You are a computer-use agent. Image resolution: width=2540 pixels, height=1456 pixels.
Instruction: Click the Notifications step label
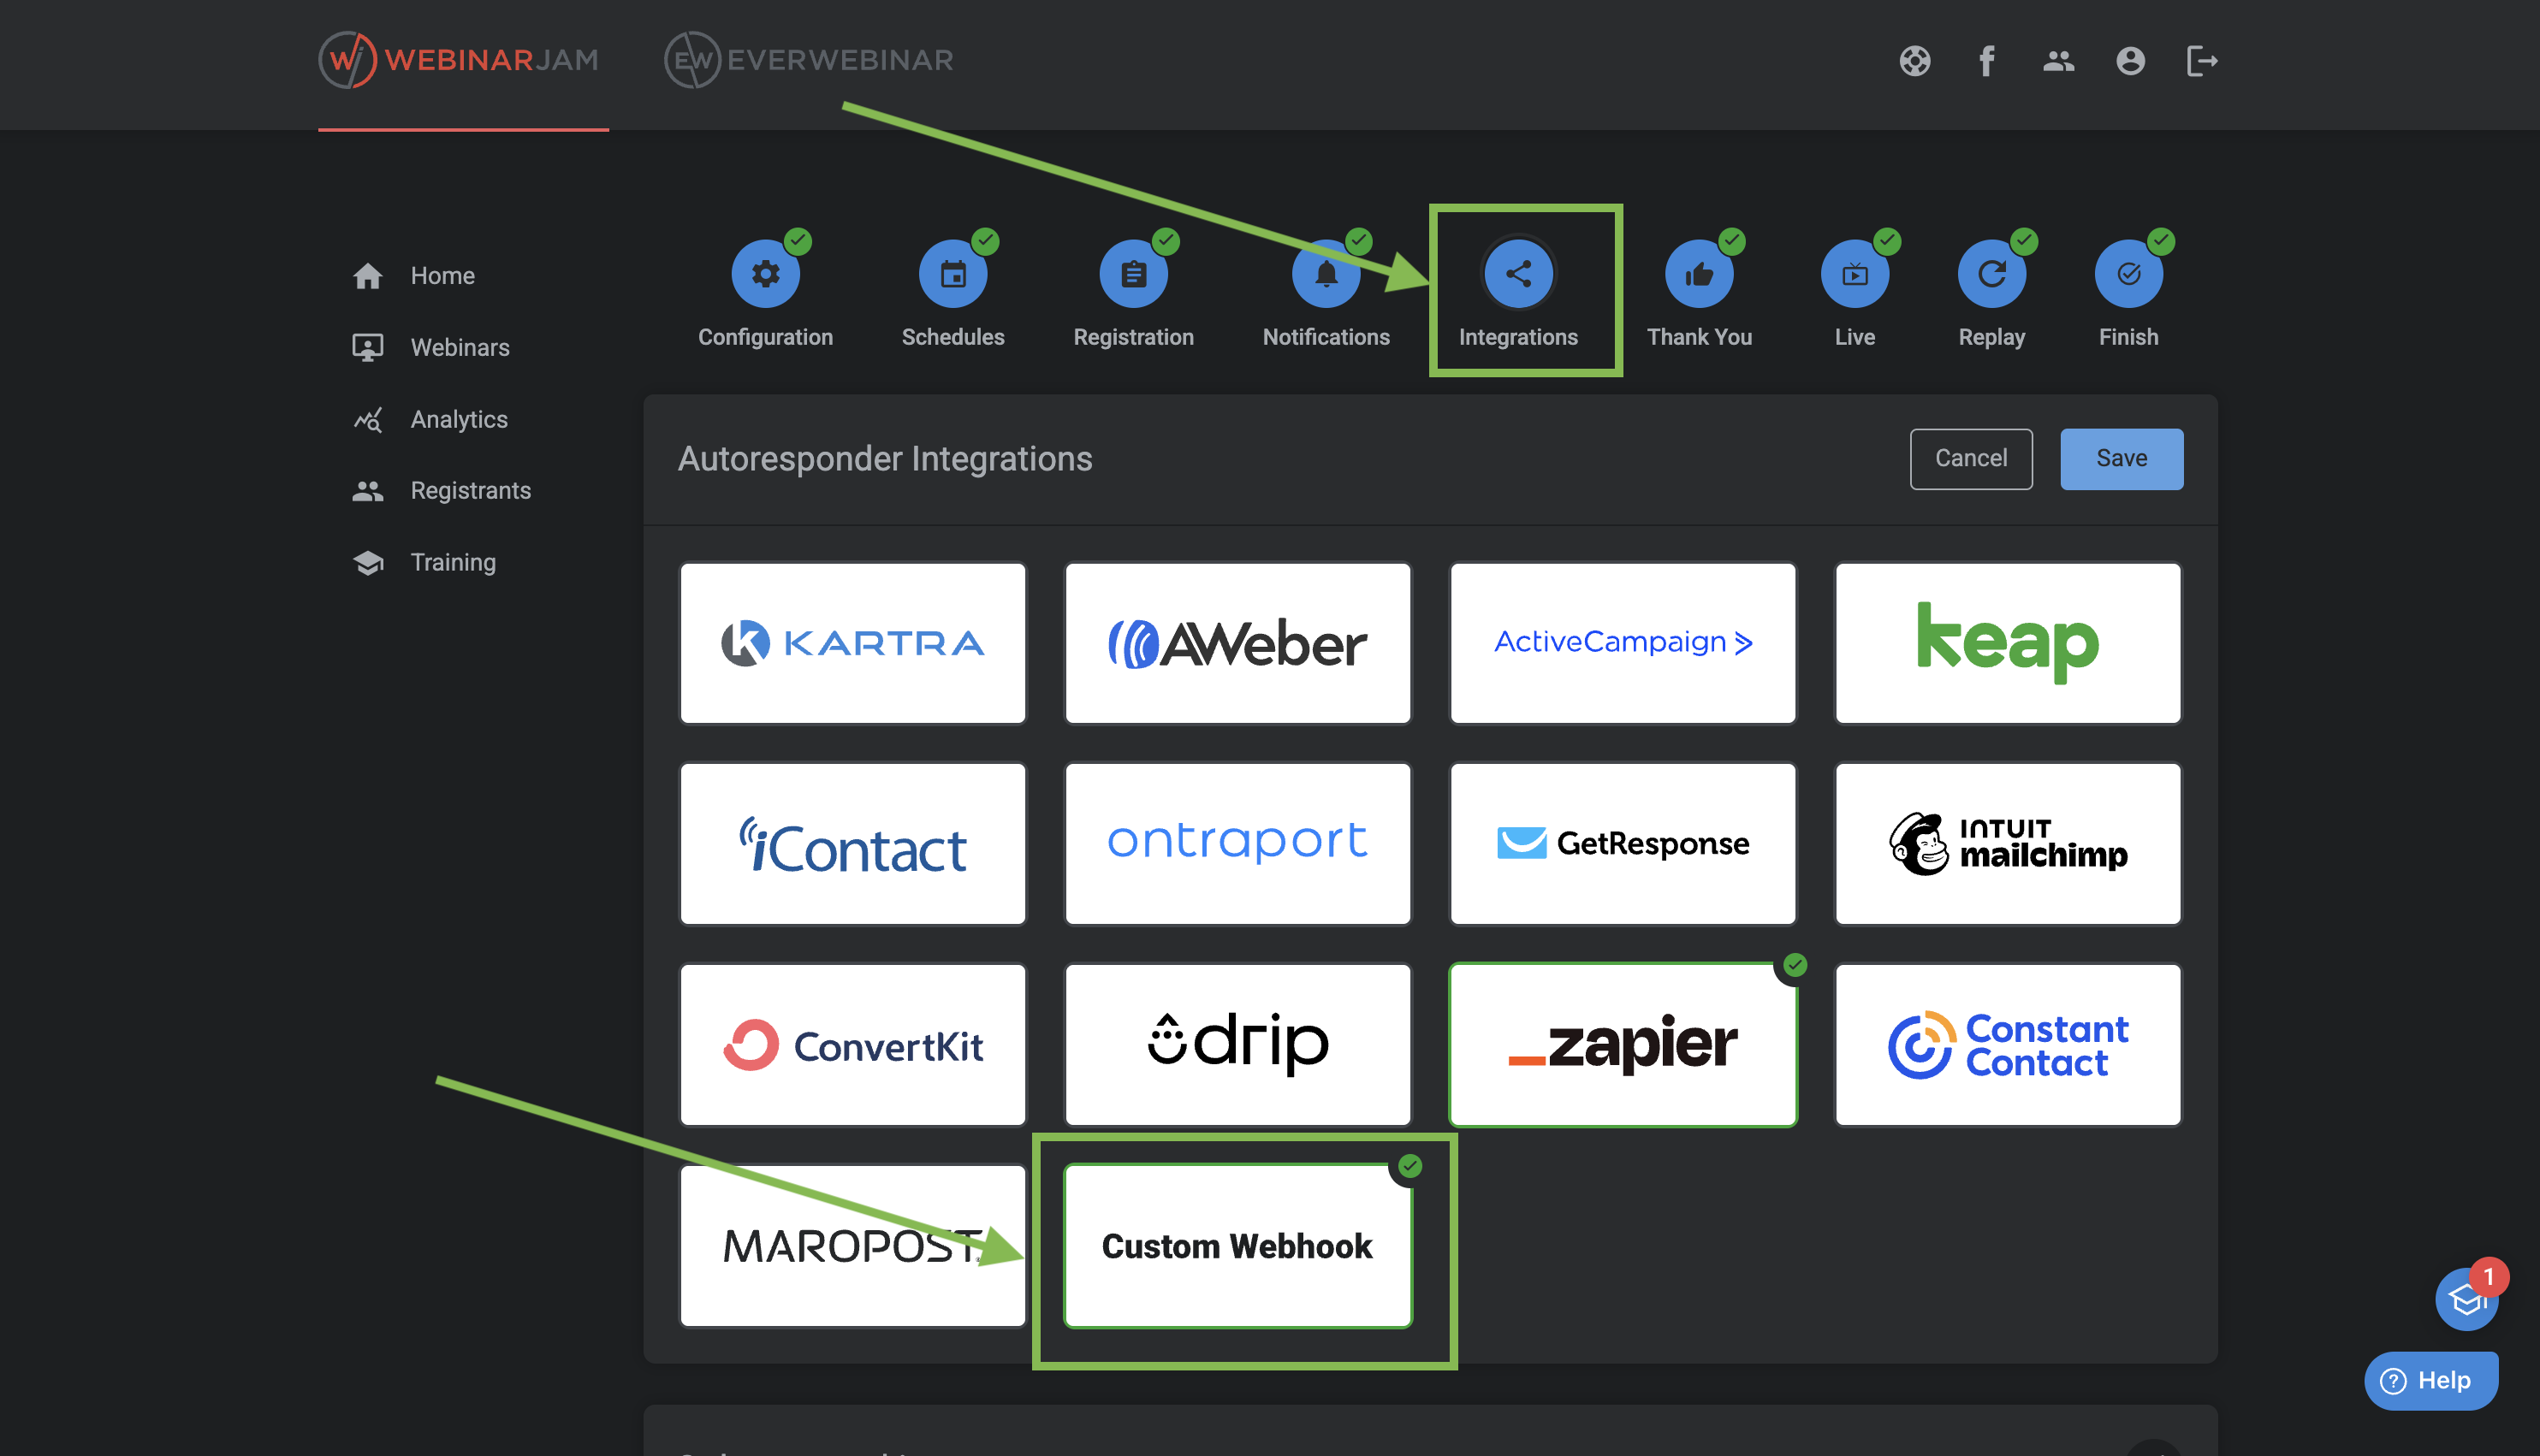(x=1326, y=338)
